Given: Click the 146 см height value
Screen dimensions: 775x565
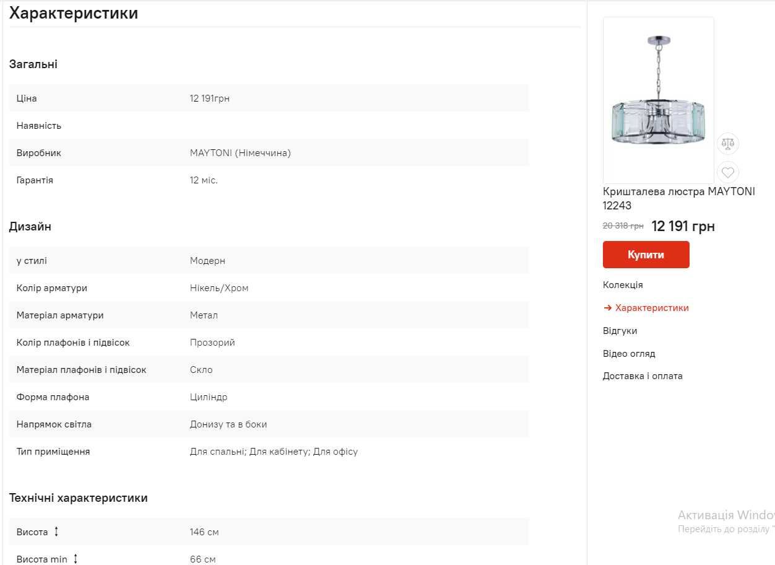Looking at the screenshot, I should pyautogui.click(x=204, y=532).
